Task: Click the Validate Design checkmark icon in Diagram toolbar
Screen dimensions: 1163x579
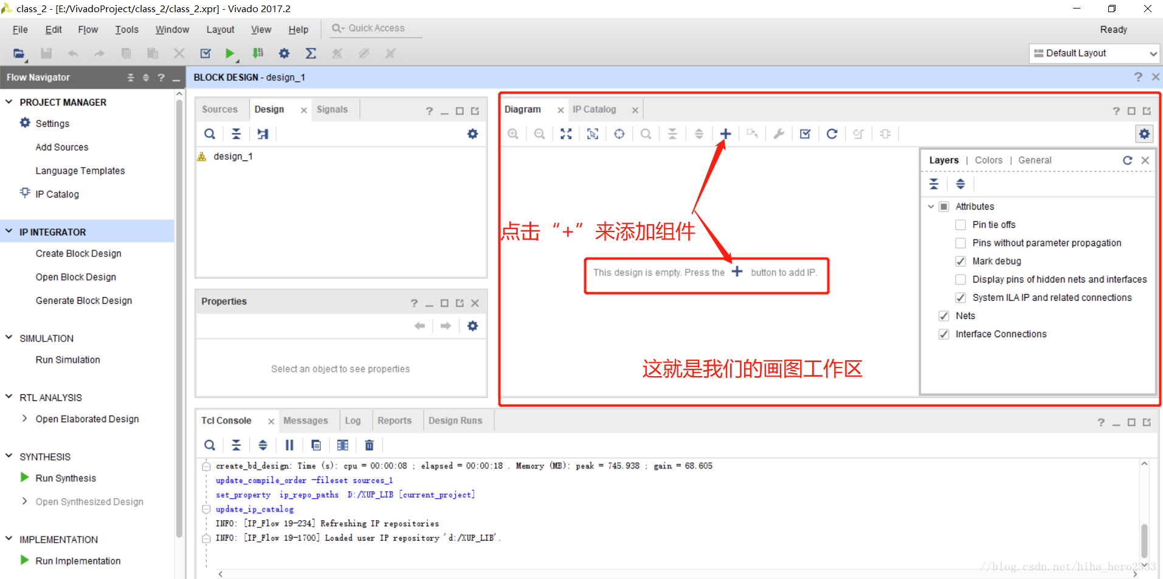Action: (x=806, y=134)
